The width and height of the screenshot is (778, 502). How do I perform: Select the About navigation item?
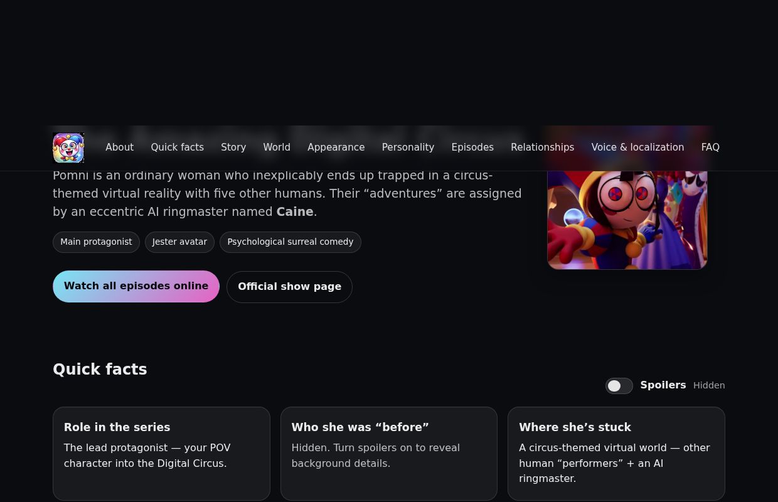(x=119, y=147)
